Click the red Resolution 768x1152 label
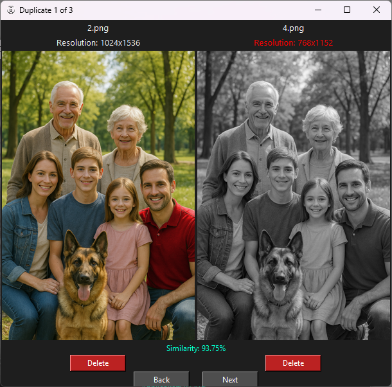392x387 pixels. (x=293, y=43)
